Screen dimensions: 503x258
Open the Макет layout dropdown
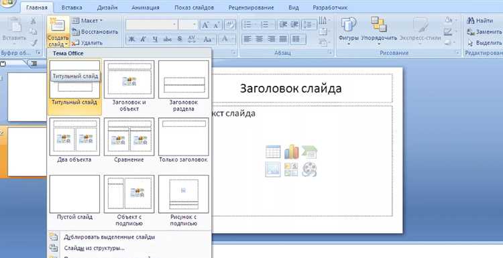pos(87,21)
